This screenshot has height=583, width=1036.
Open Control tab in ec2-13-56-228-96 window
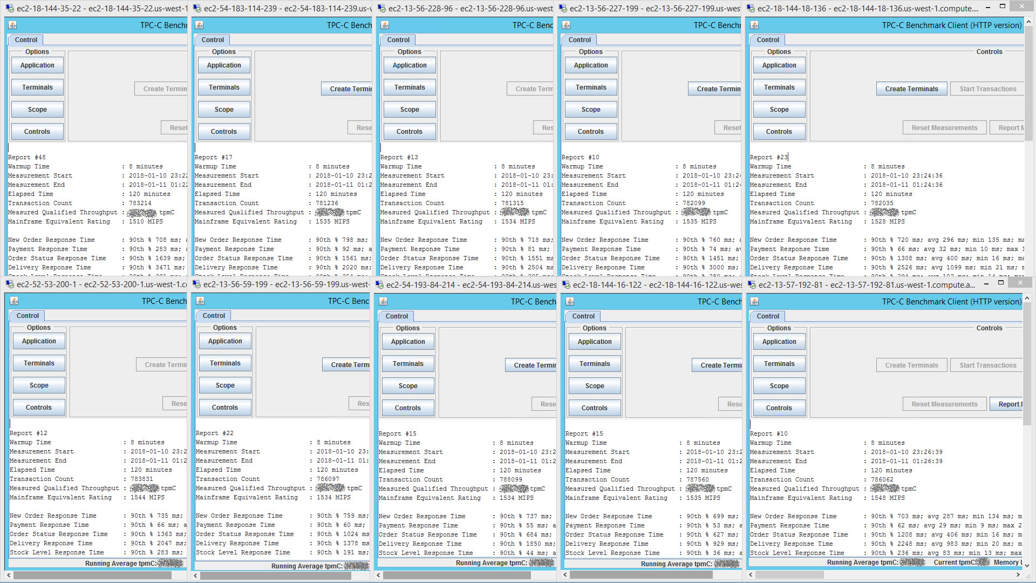398,40
